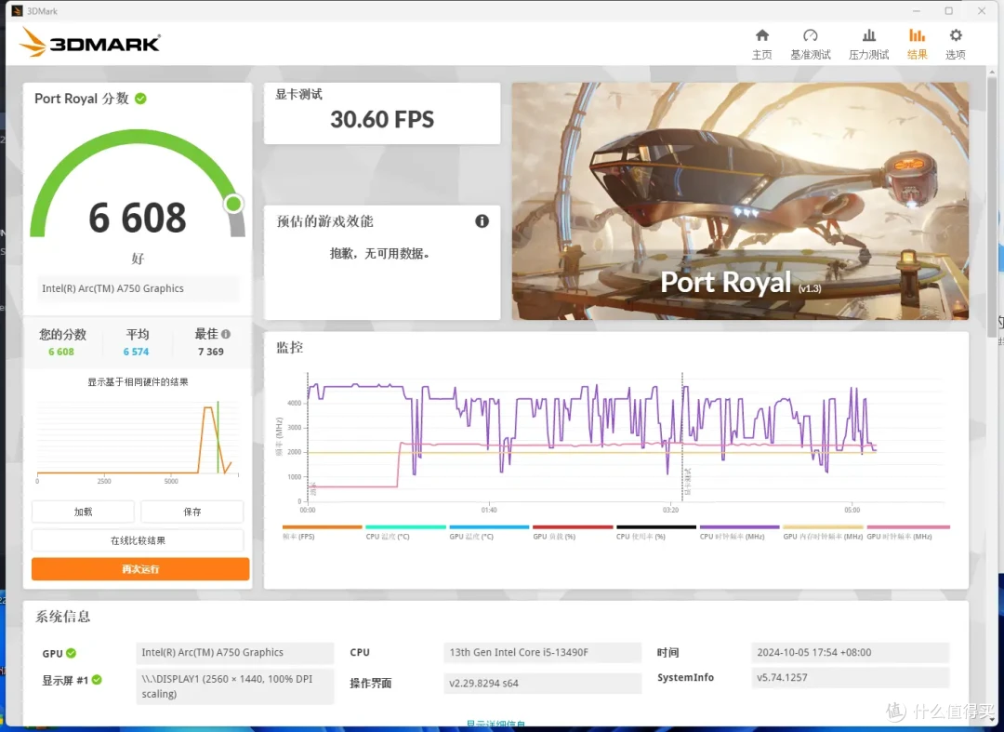The width and height of the screenshot is (1004, 732).
Task: Click the 保存 button
Action: point(192,512)
